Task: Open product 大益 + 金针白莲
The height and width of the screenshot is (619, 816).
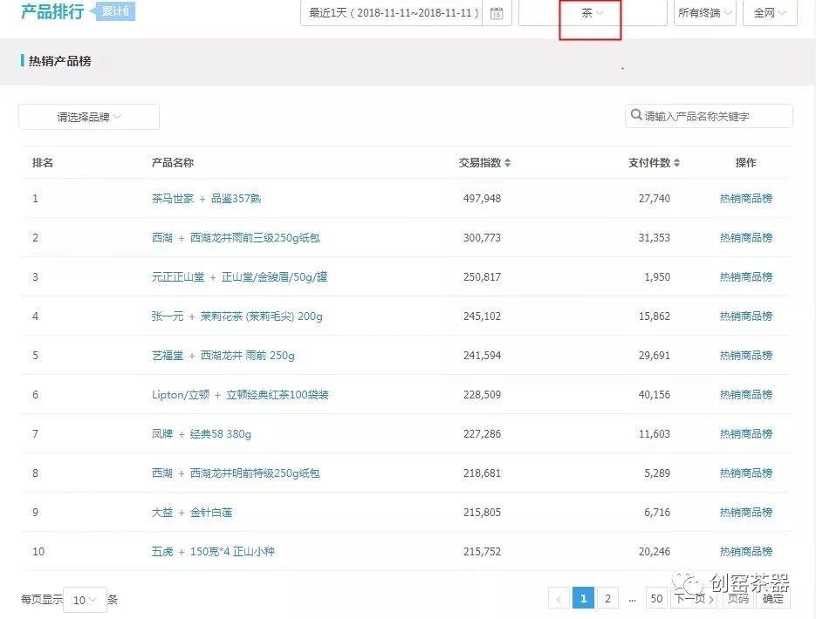Action: (191, 513)
